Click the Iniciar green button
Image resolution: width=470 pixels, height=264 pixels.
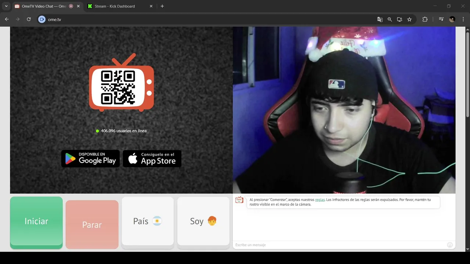tap(36, 221)
